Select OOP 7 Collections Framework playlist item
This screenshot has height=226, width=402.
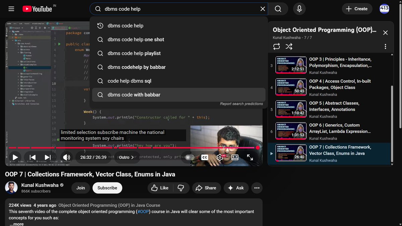329,154
